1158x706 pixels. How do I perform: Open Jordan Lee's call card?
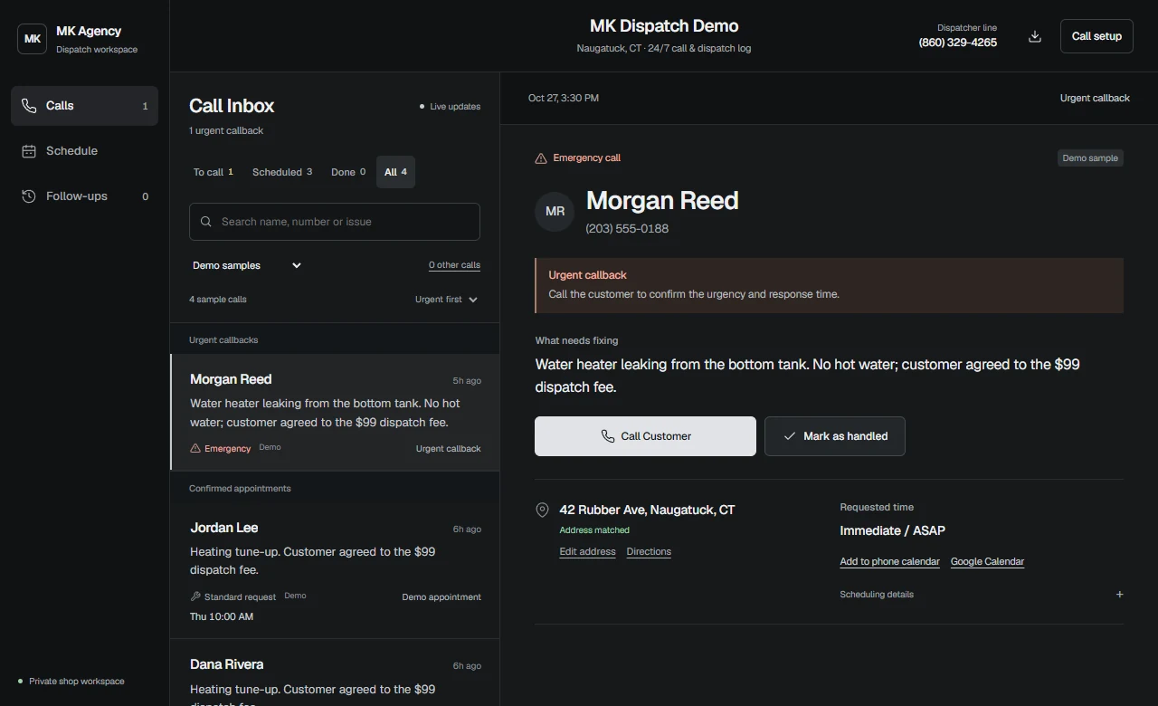coord(335,572)
